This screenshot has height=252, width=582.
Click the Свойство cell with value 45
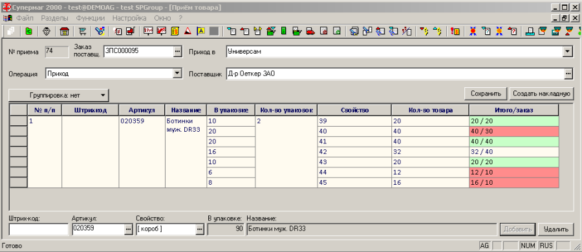(x=354, y=183)
